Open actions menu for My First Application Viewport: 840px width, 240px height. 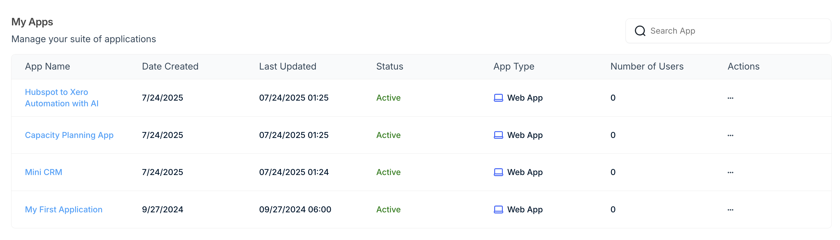tap(730, 210)
